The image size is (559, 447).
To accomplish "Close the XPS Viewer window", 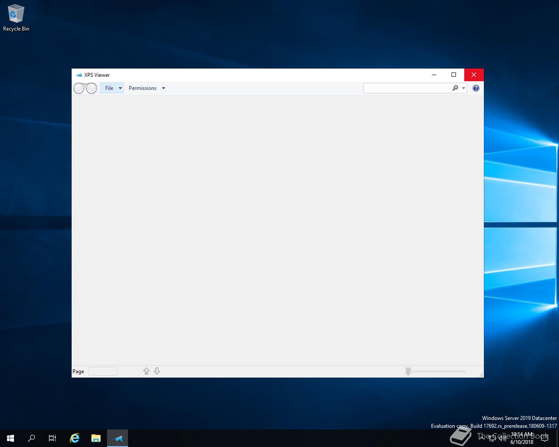I will (x=474, y=75).
